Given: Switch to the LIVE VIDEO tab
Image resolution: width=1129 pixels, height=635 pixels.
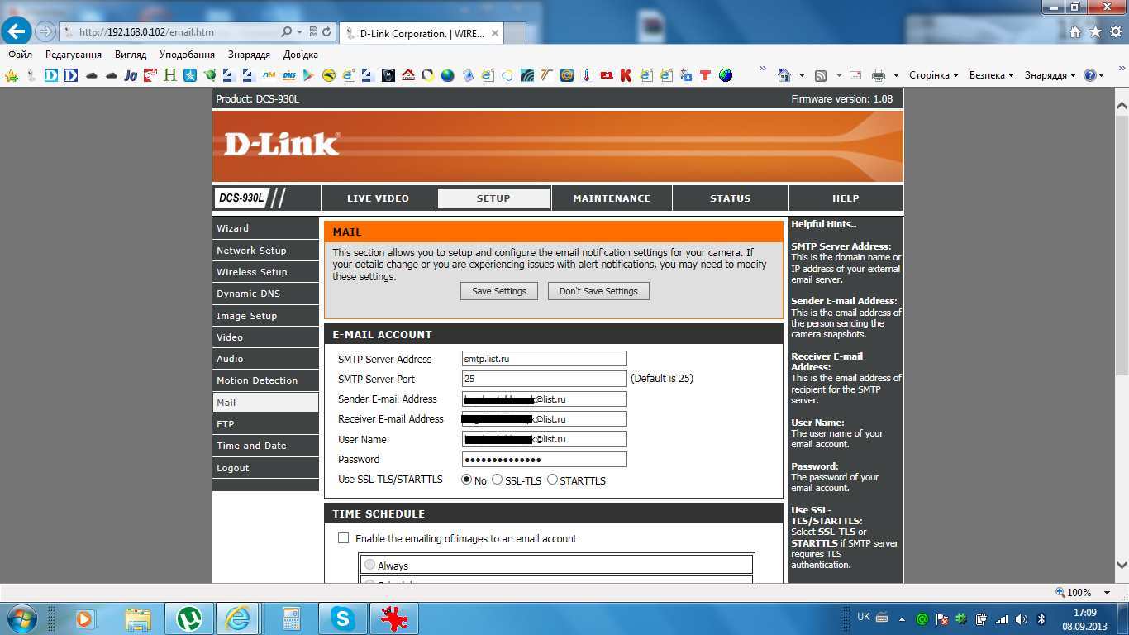Looking at the screenshot, I should [378, 198].
